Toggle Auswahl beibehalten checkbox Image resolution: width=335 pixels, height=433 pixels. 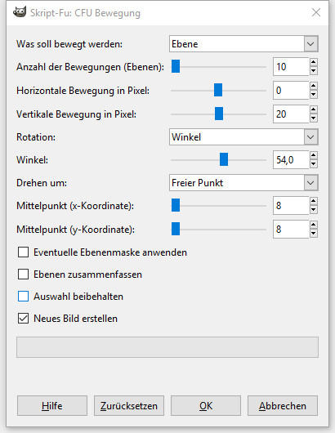[23, 297]
